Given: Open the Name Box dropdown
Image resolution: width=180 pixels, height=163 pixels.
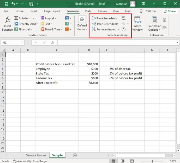Looking at the screenshot, I should point(22,42).
